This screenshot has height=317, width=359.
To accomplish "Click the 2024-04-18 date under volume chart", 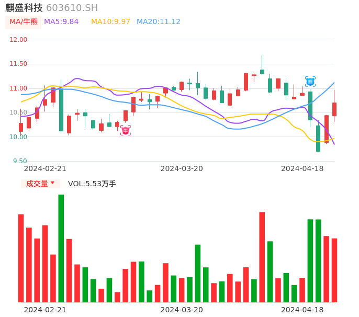I will click(x=302, y=310).
